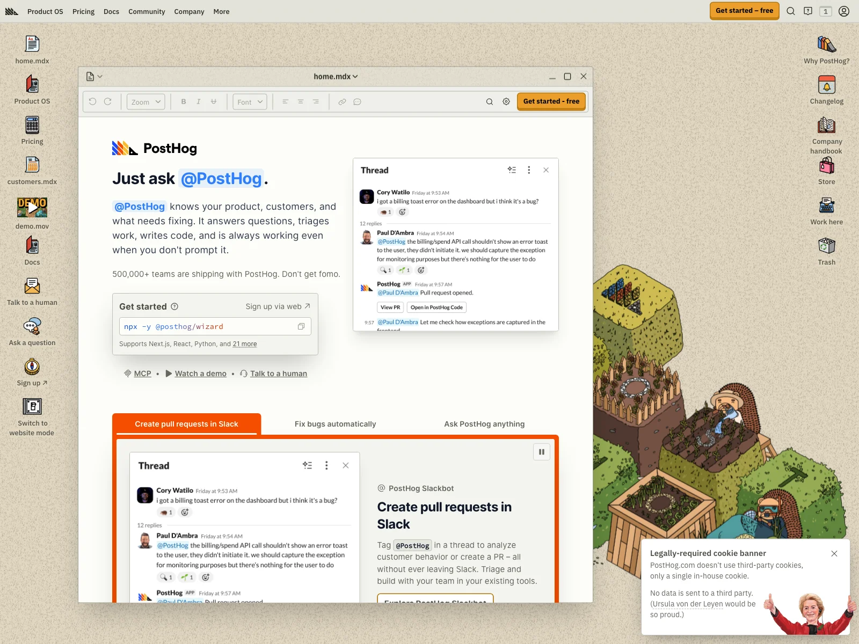Viewport: 859px width, 644px height.
Task: Open the Company menu
Action: [x=189, y=11]
